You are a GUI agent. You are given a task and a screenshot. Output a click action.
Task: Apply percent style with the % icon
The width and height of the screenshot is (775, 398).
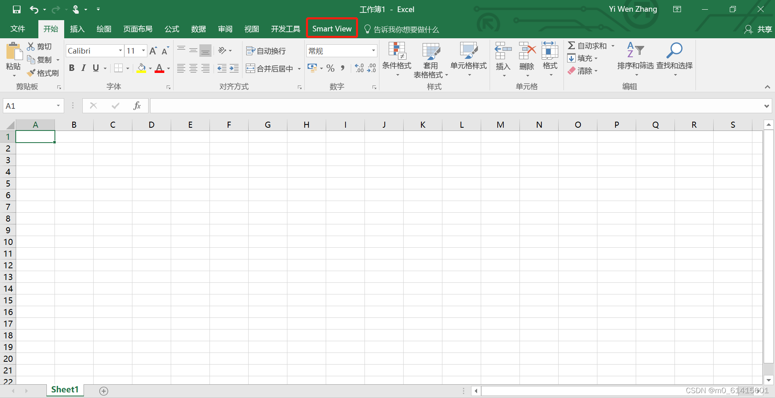click(330, 68)
